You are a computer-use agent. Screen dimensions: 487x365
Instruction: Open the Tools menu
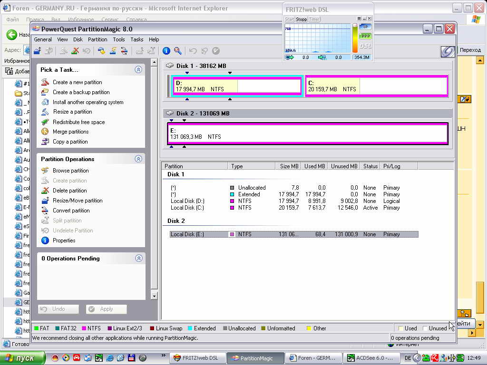(x=118, y=39)
